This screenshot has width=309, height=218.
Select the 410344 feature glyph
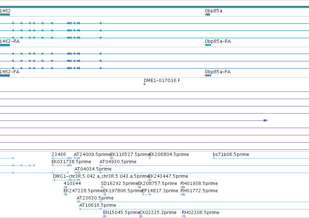point(65,187)
